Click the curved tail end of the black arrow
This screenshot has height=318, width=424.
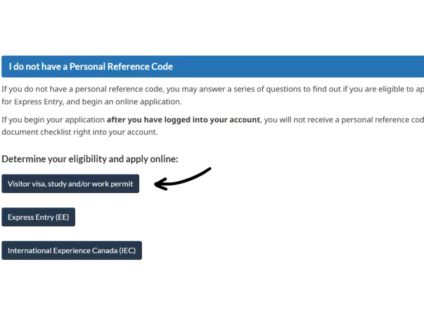coord(208,169)
